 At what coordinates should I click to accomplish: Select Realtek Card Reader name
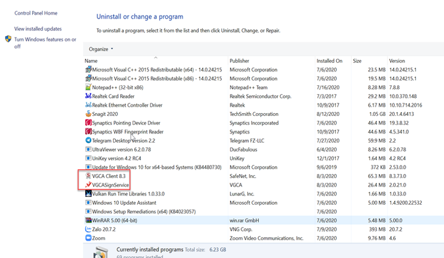click(x=113, y=97)
